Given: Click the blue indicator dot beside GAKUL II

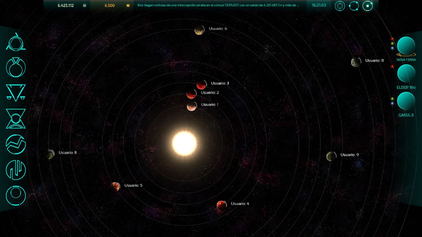Looking at the screenshot, I should [392, 103].
